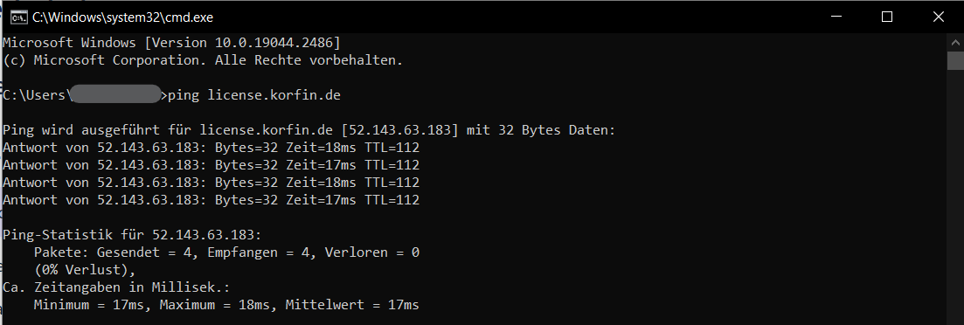This screenshot has height=325, width=964.
Task: Click the 'ping license.korfin.de' command text
Action: pyautogui.click(x=254, y=95)
